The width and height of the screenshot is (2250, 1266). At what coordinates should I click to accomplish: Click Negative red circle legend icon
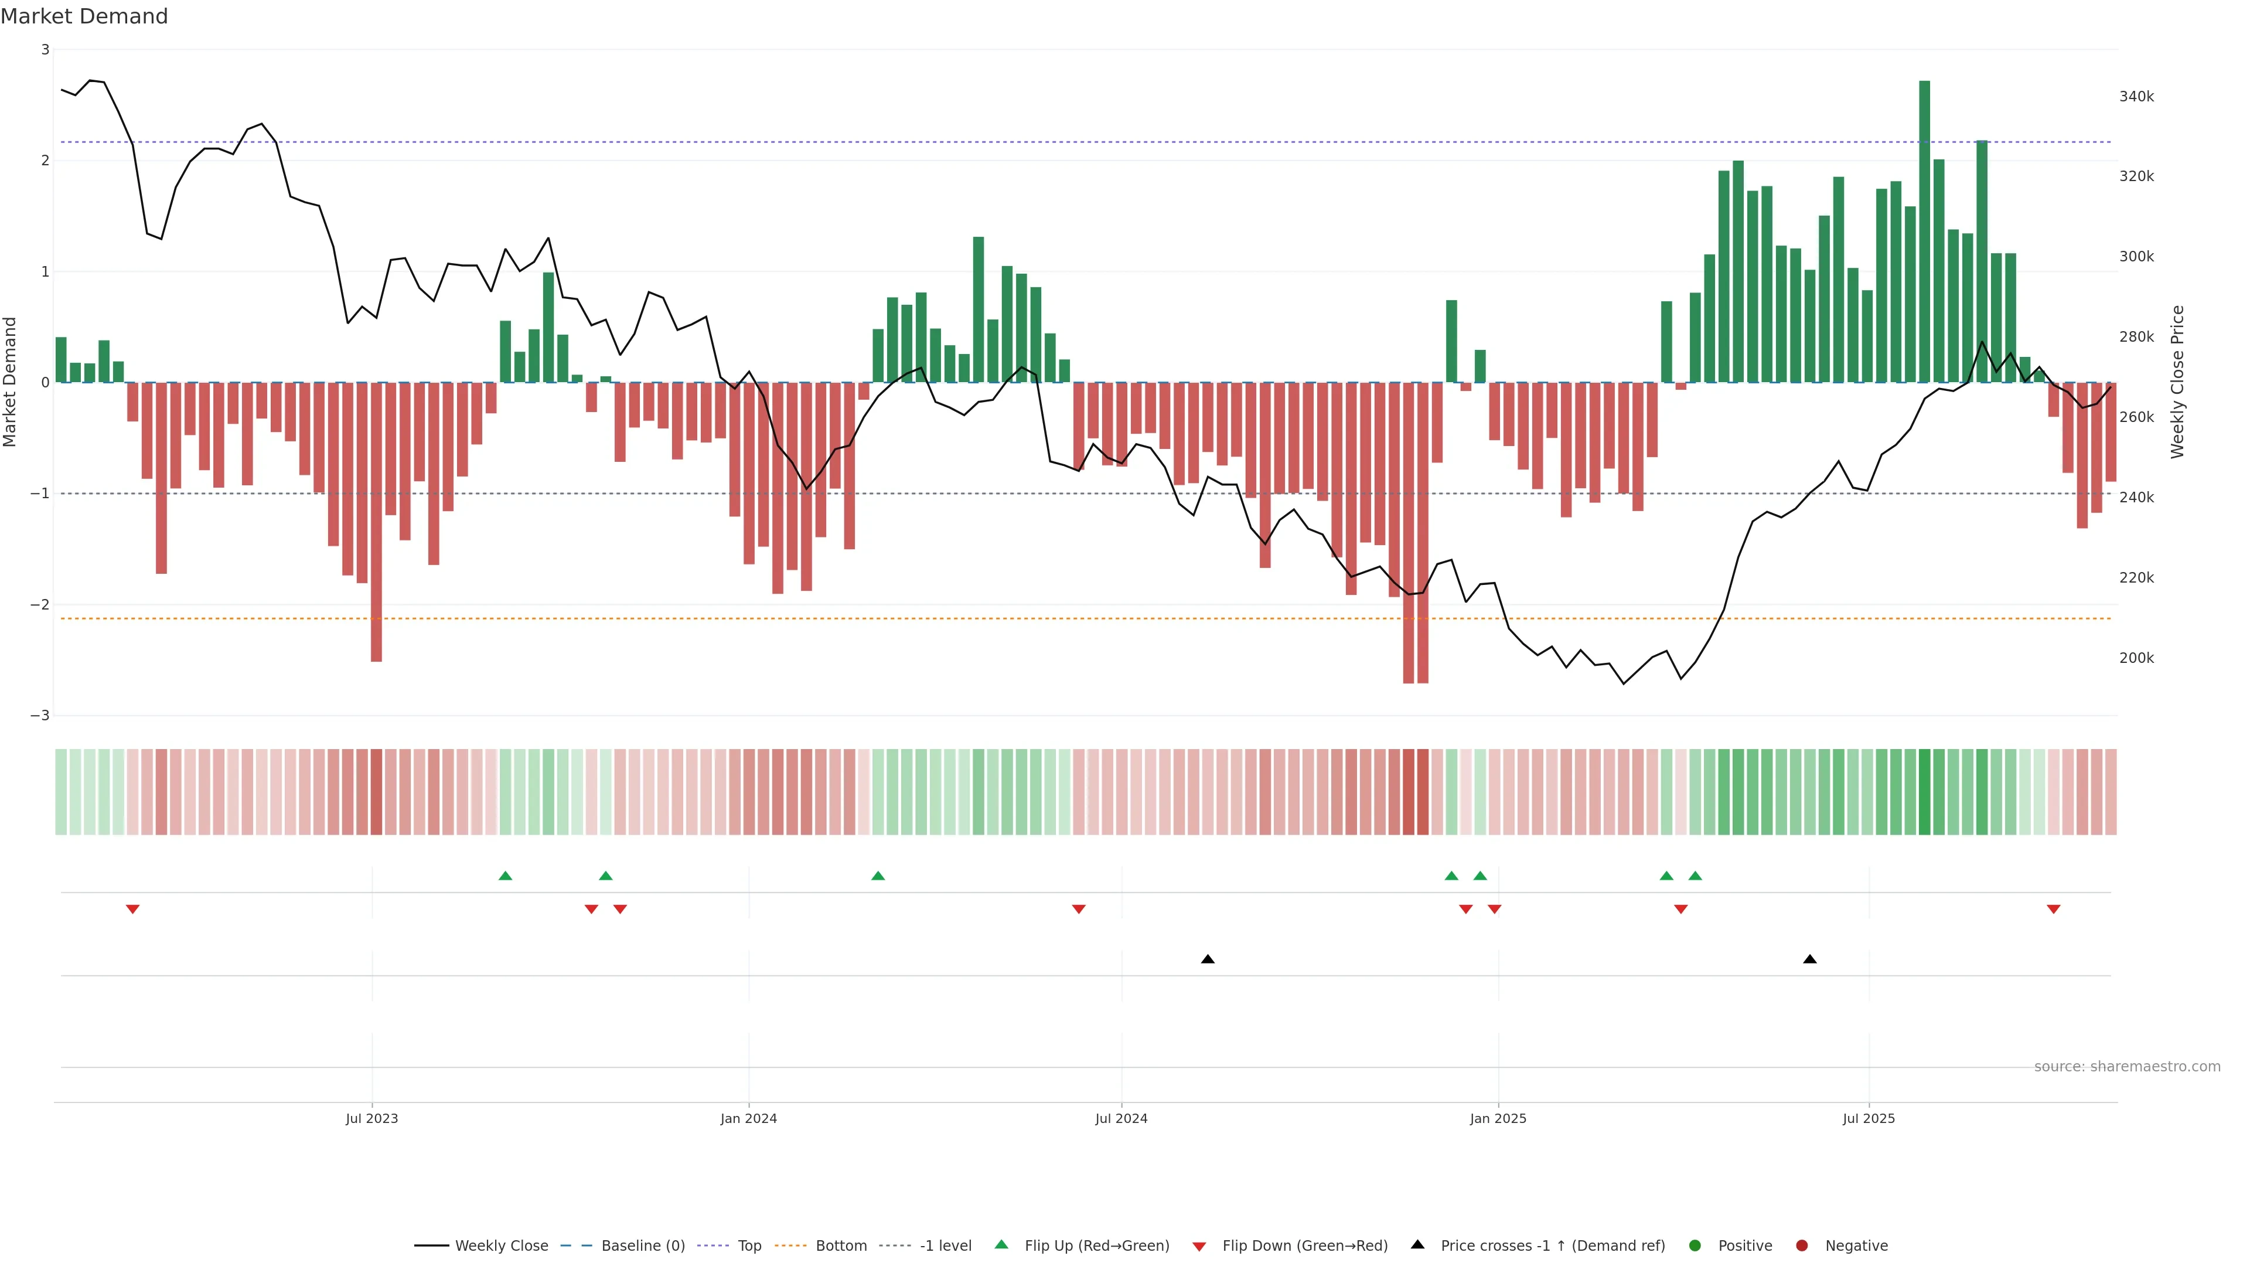pyautogui.click(x=1801, y=1245)
